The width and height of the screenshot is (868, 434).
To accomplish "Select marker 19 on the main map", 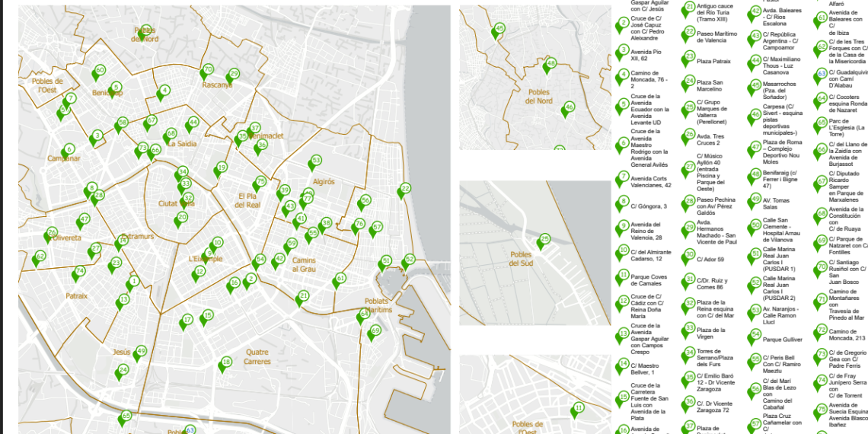I will coord(220,170).
